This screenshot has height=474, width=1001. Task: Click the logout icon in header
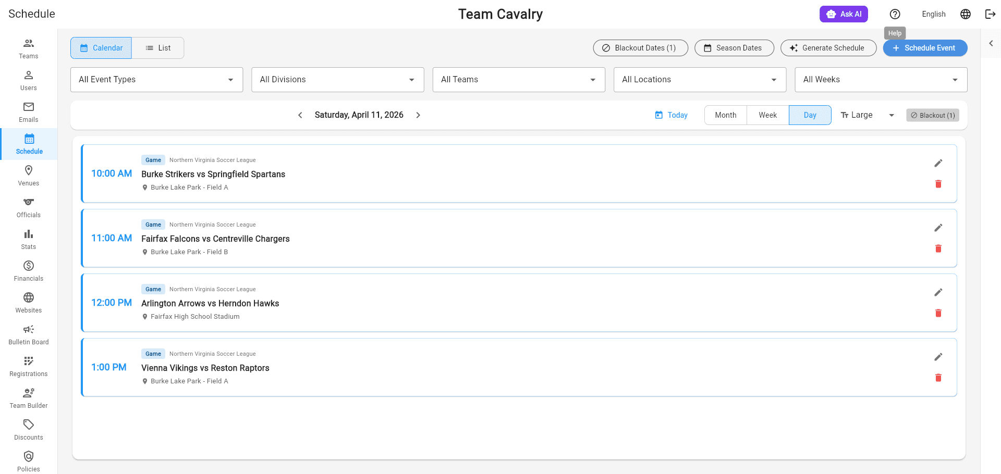990,14
